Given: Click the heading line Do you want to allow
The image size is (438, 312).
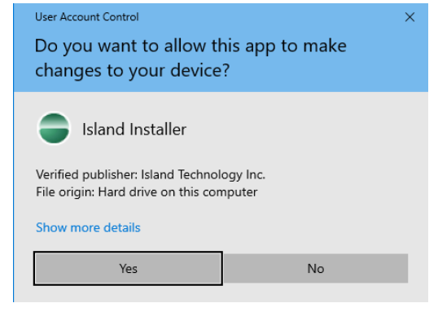Looking at the screenshot, I should point(191,46).
